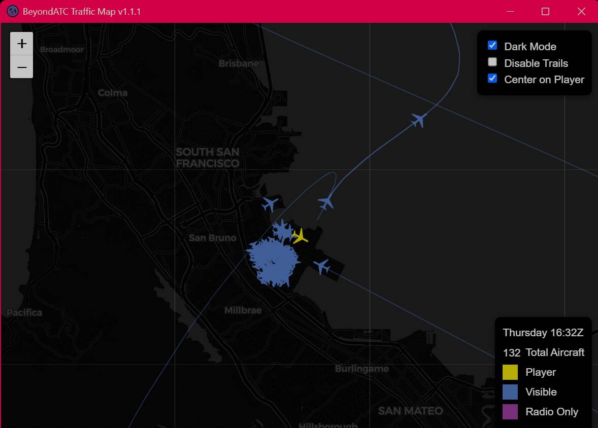598x428 pixels.
Task: Select blue aircraft closest to South San Francisco
Action: tap(270, 204)
